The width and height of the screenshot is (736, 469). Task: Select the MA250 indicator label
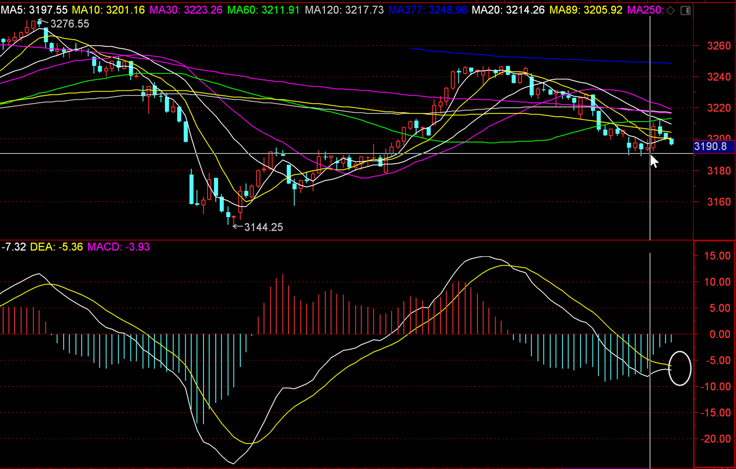coord(645,10)
